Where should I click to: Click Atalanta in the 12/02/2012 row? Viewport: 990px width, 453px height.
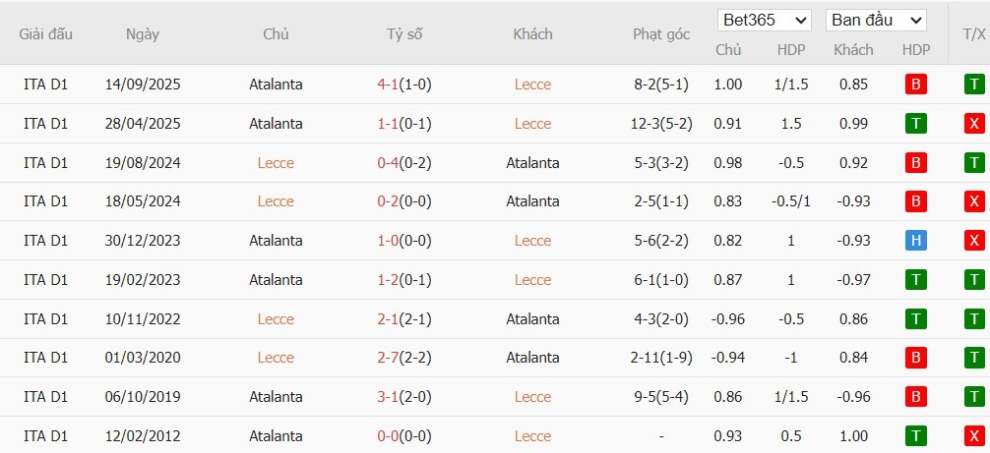pyautogui.click(x=276, y=436)
